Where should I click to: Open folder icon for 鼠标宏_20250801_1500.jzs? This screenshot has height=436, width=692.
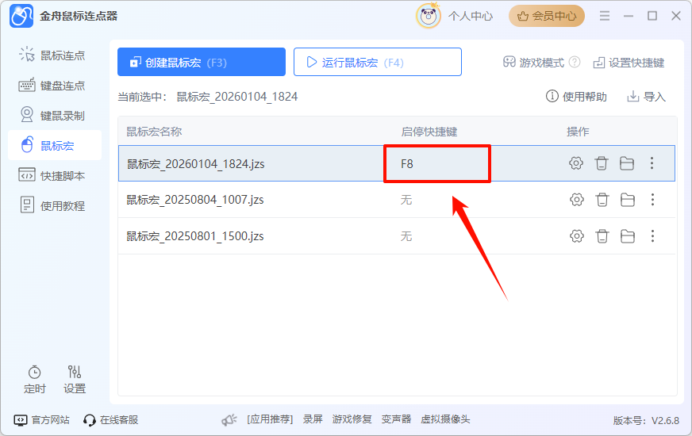[x=628, y=236]
